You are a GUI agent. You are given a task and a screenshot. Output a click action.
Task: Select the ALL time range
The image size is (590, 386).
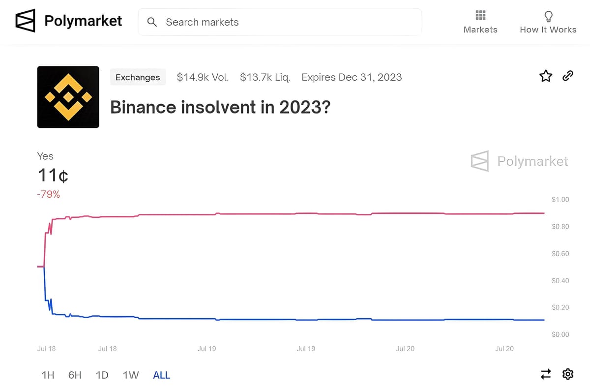(161, 375)
